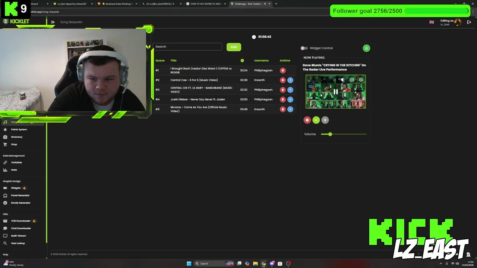Change language via the UK flag icon
Screen dimensions: 477x268
point(432,22)
